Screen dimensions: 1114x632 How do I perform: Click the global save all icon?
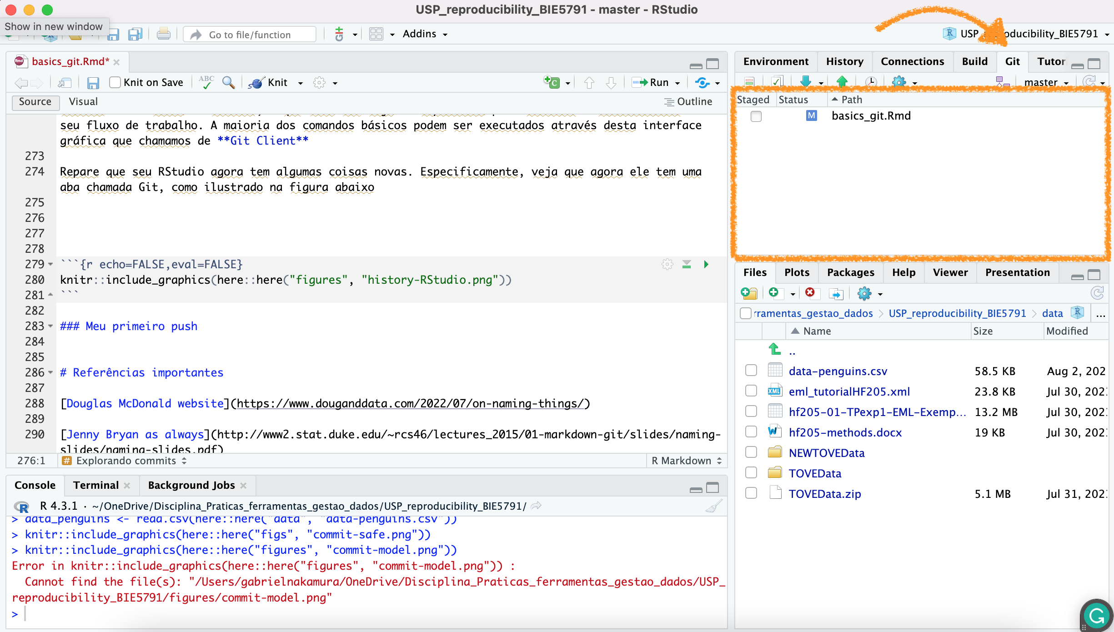[135, 34]
